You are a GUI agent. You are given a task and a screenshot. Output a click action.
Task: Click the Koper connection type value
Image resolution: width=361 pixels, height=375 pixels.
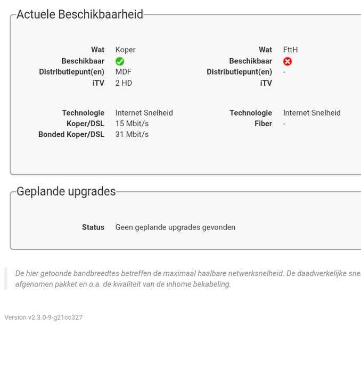coord(126,50)
